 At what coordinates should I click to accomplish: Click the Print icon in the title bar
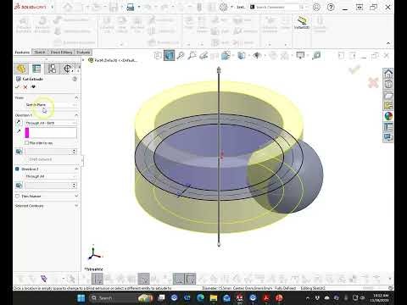point(131,7)
